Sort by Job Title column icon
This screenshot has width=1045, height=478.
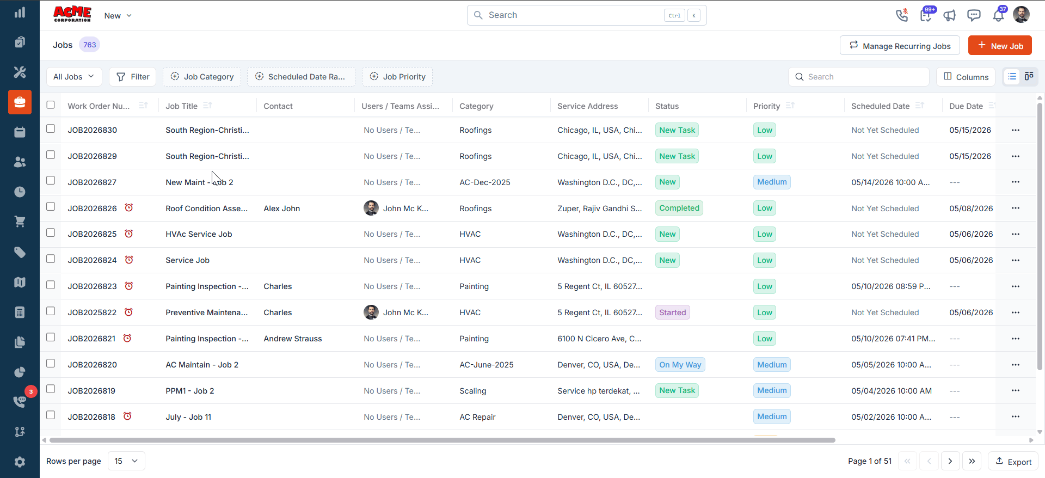[207, 105]
